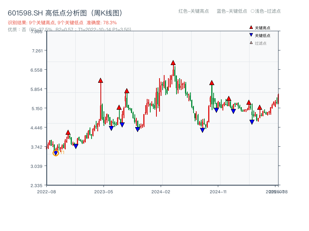309x231 pixels.
Task: Click the 关键高点 legend label
Action: (x=263, y=28)
